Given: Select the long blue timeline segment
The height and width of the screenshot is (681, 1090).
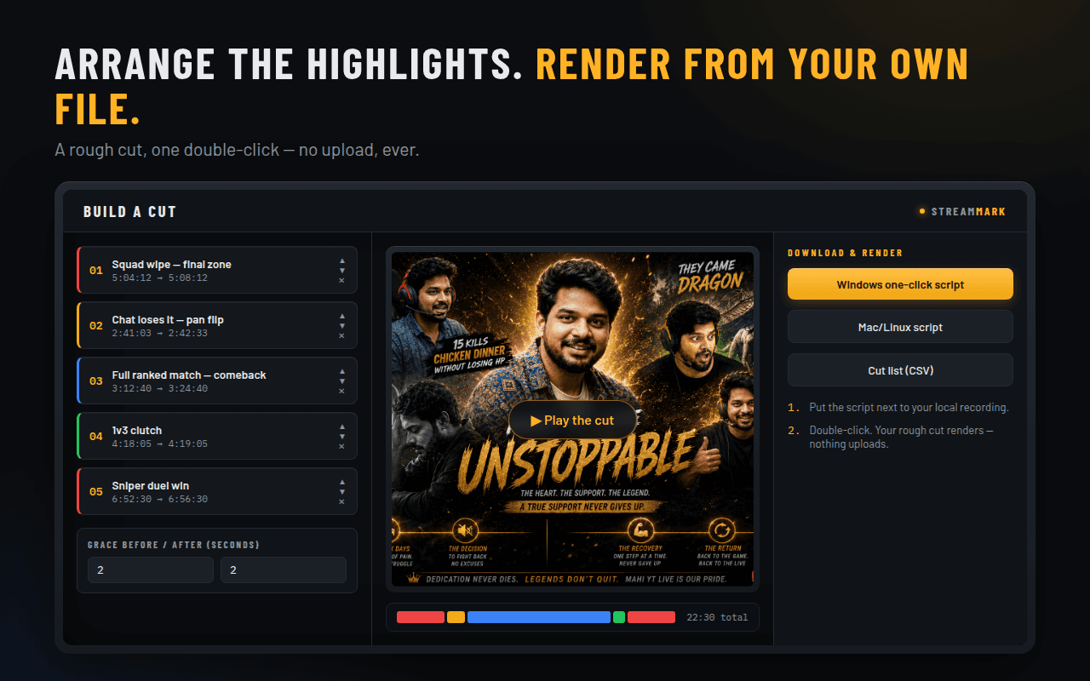Looking at the screenshot, I should pyautogui.click(x=539, y=617).
